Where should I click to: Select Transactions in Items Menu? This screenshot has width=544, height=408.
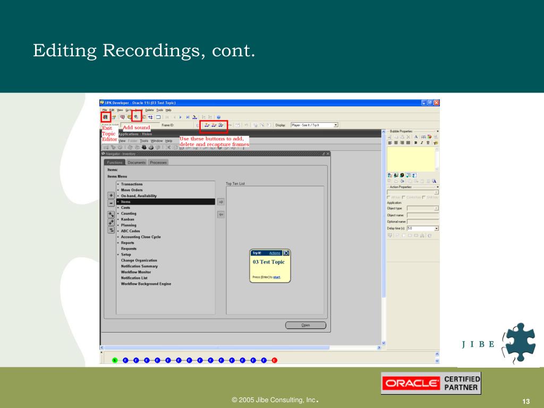coord(132,184)
